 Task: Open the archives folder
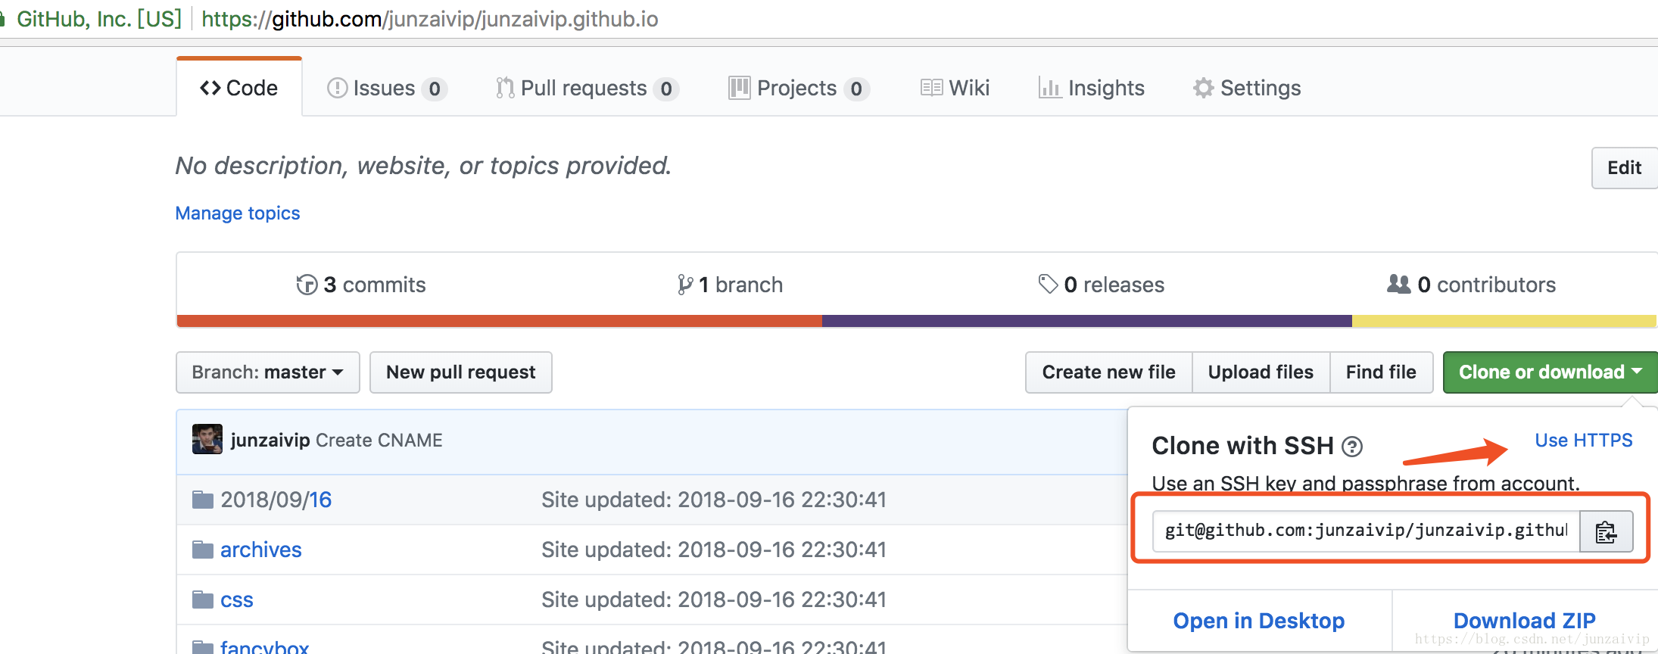click(261, 550)
